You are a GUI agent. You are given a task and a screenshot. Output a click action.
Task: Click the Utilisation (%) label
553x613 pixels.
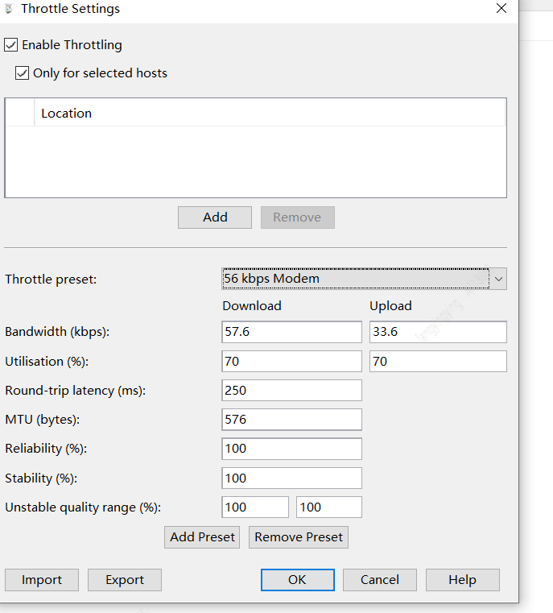(47, 362)
